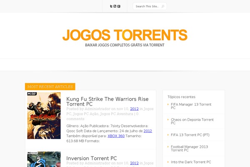Image resolution: width=250 pixels, height=167 pixels.
Task: Open Into the Dark Torrent PC topic
Action: pos(191,162)
